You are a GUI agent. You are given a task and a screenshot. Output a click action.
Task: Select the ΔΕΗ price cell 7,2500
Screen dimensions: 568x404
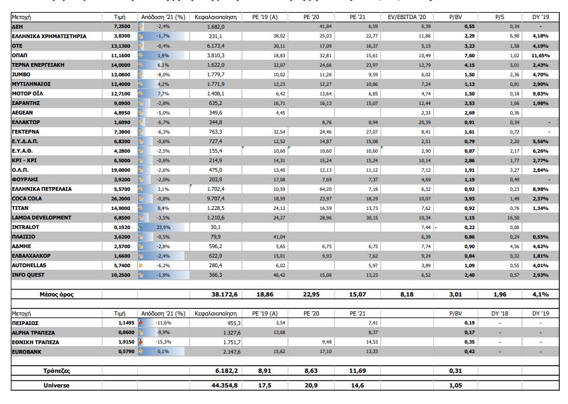point(123,27)
